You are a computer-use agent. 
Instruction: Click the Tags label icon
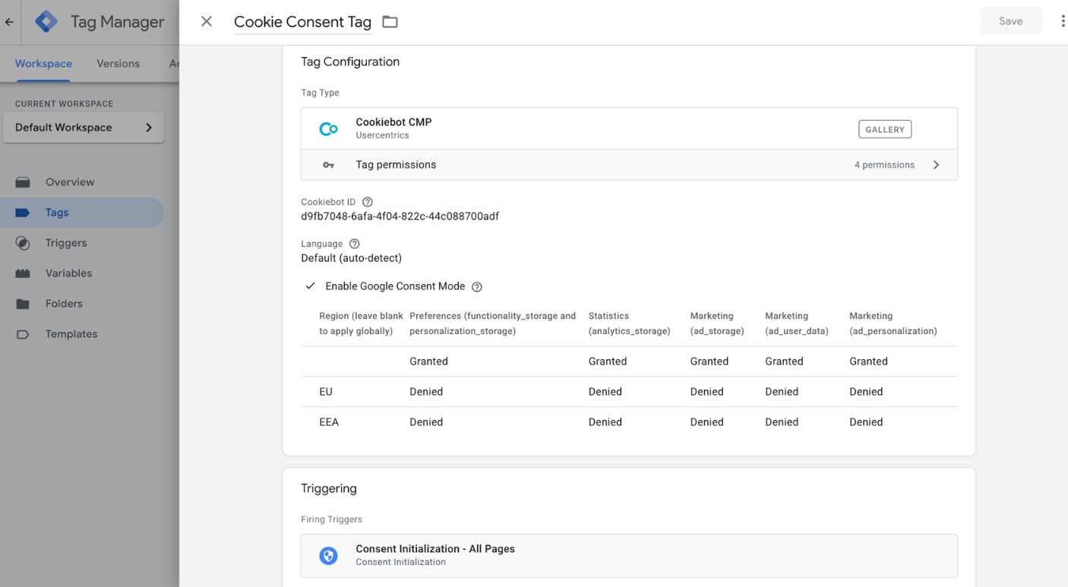pyautogui.click(x=23, y=213)
